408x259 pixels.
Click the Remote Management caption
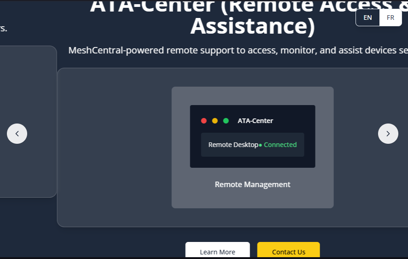tap(252, 184)
